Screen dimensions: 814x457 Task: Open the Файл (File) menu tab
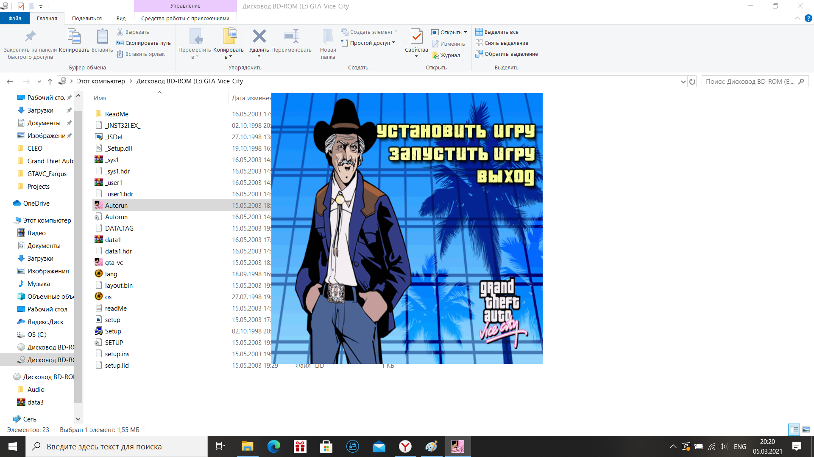coord(15,18)
